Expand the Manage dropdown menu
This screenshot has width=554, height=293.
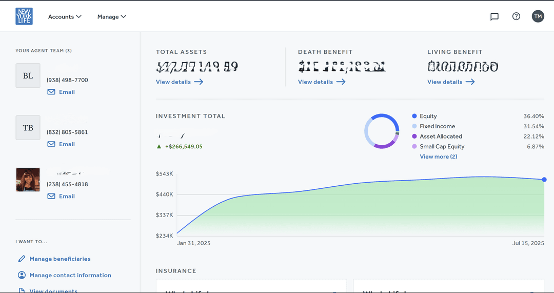[111, 17]
